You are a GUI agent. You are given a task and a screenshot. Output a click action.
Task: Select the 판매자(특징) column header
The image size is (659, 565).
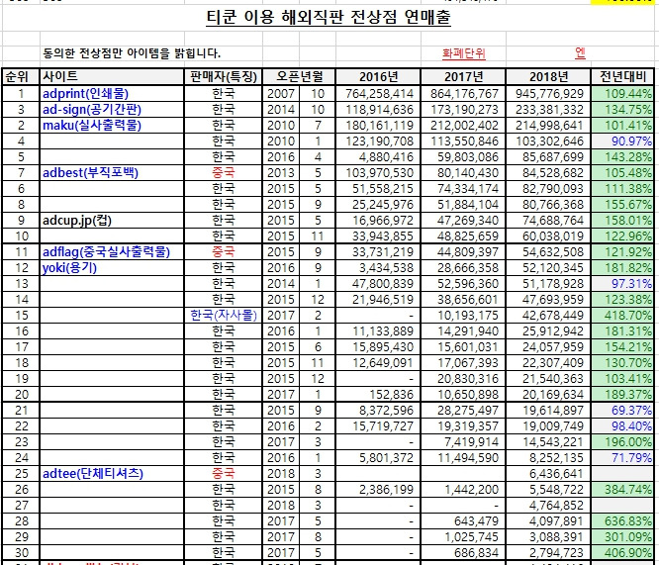pyautogui.click(x=224, y=76)
